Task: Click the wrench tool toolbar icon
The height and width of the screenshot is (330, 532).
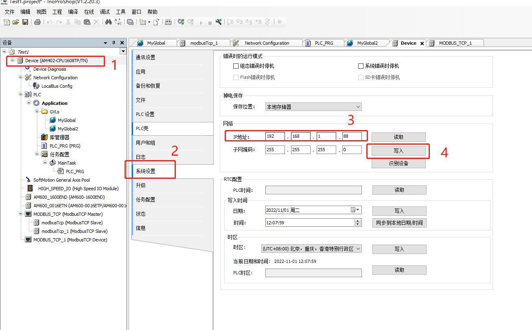Action: [x=218, y=22]
